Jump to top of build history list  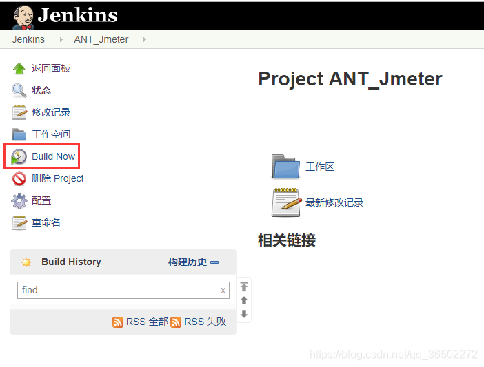244,286
